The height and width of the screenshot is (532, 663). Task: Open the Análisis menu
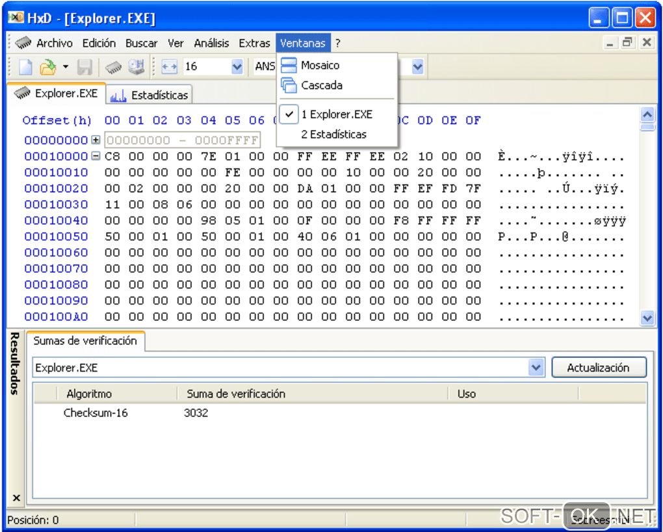(x=211, y=43)
